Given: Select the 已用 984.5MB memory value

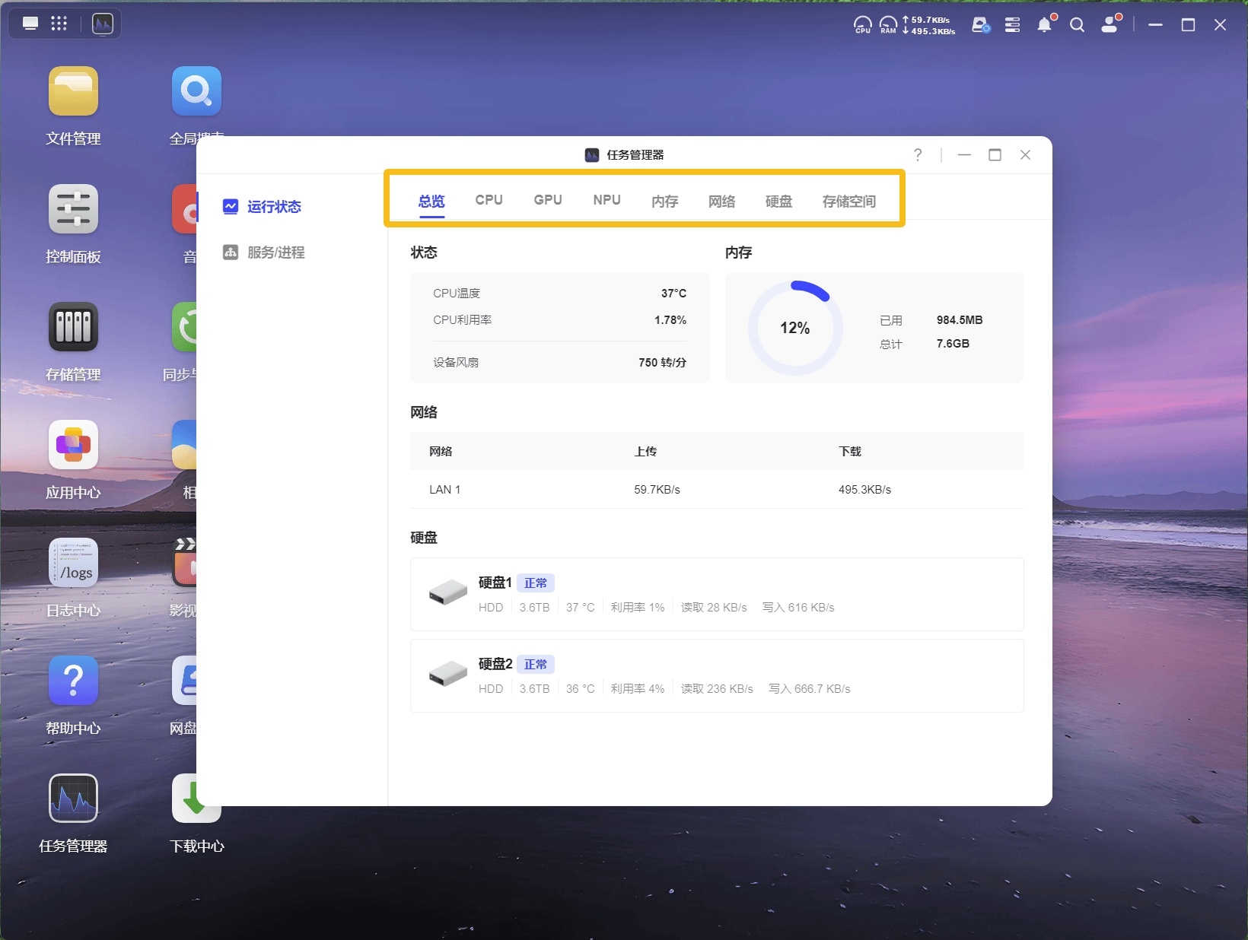Looking at the screenshot, I should point(960,320).
